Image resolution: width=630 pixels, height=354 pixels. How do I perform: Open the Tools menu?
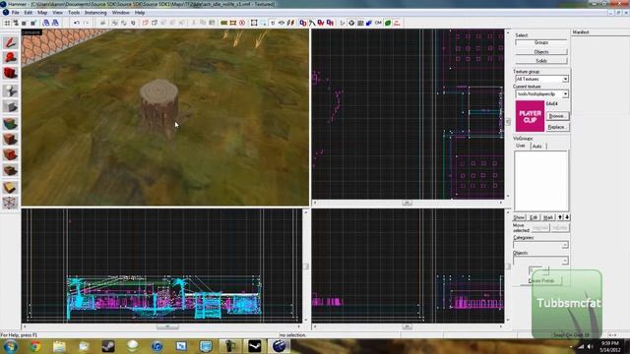(x=74, y=13)
